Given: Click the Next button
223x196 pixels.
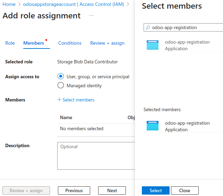Looking at the screenshot, I should tap(112, 190).
